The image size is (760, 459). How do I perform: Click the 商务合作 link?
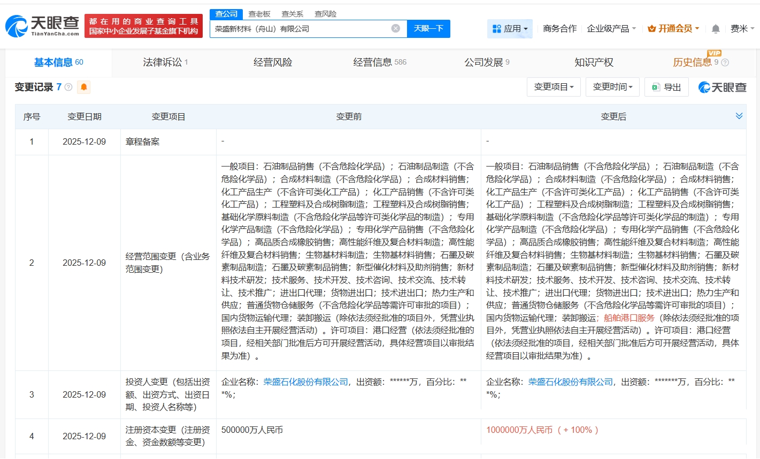coord(559,29)
